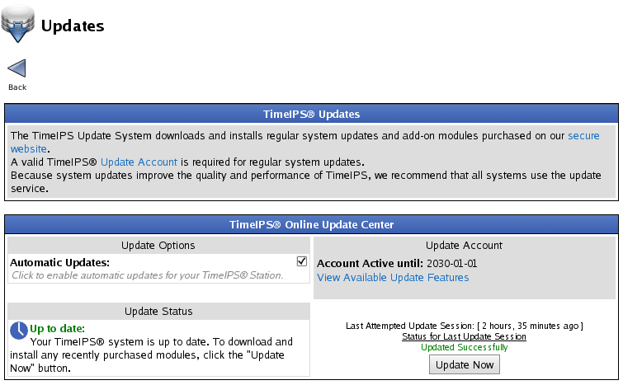Open Status for Last Update Session
Viewport: 623px width, 385px height.
pos(464,336)
